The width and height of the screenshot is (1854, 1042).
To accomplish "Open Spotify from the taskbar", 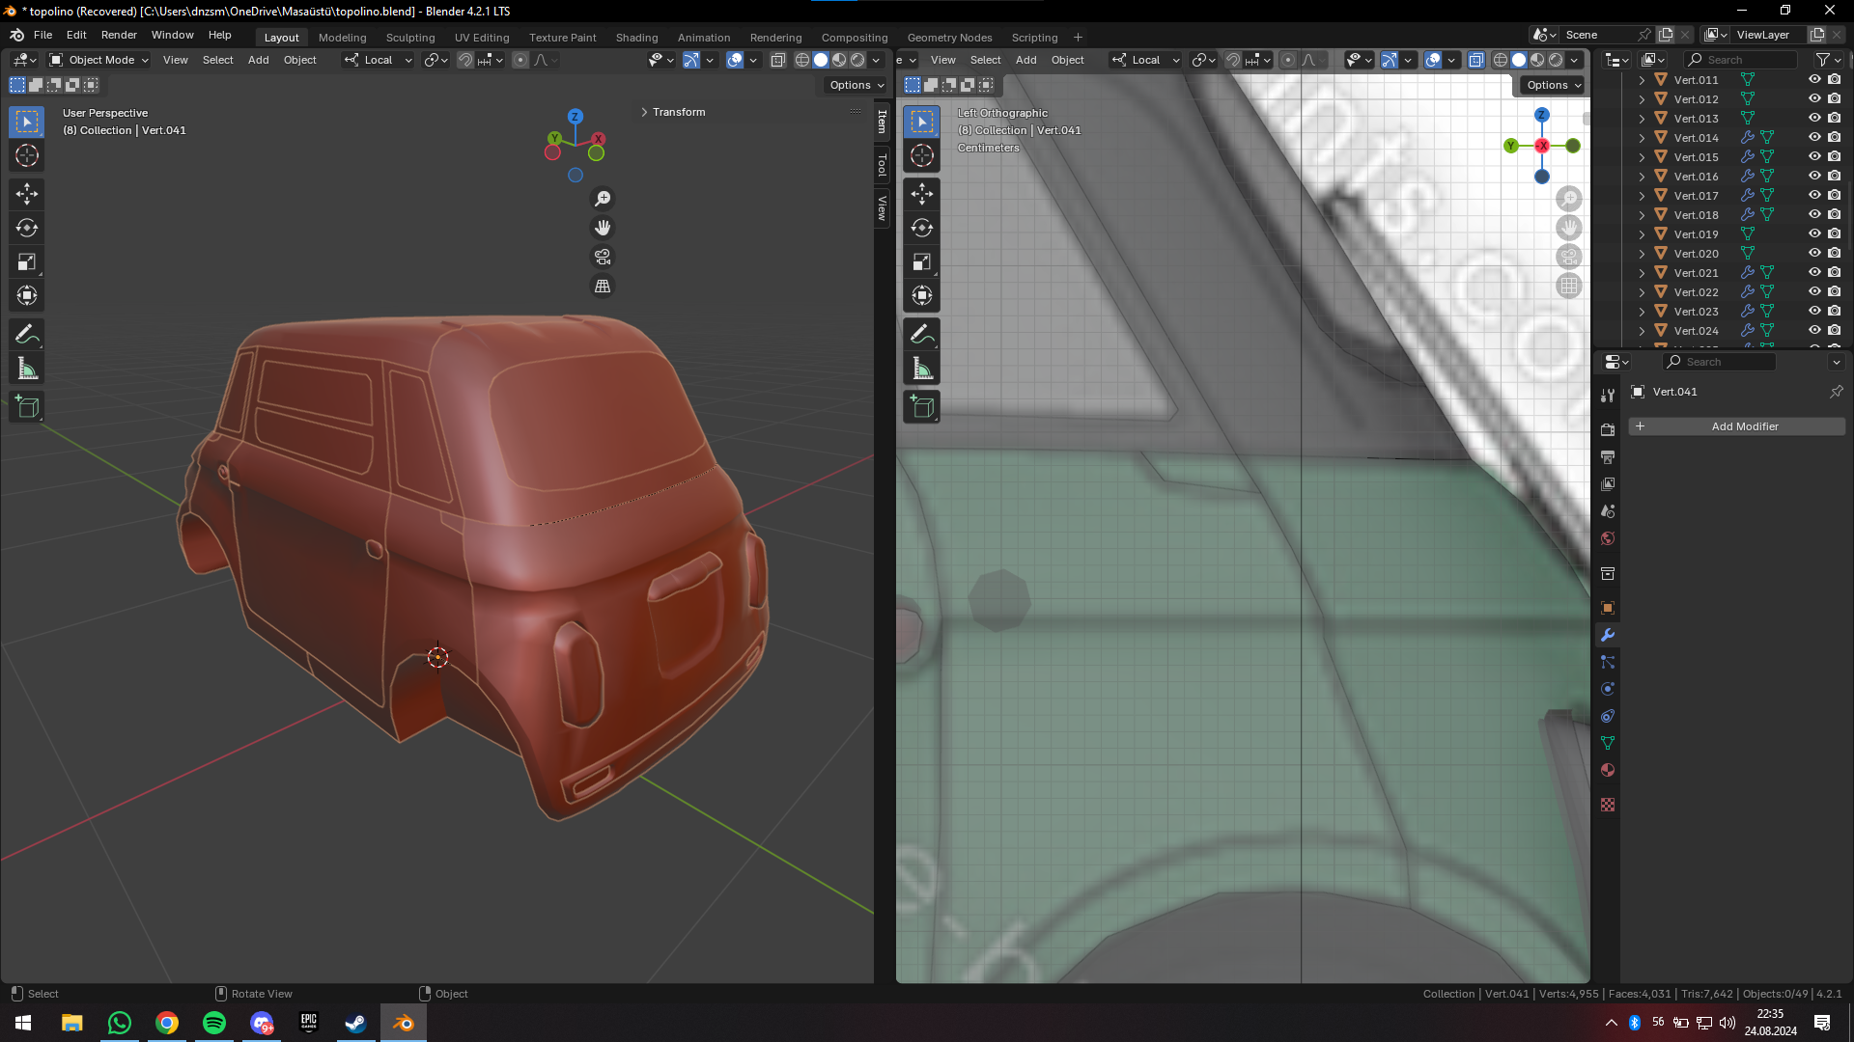I will point(214,1023).
